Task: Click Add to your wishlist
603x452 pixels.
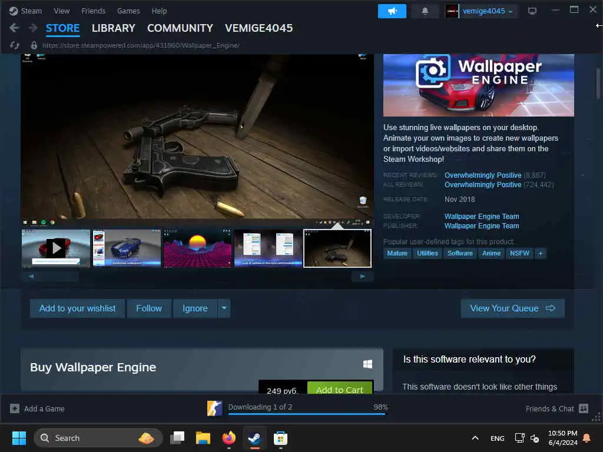Action: click(x=77, y=308)
